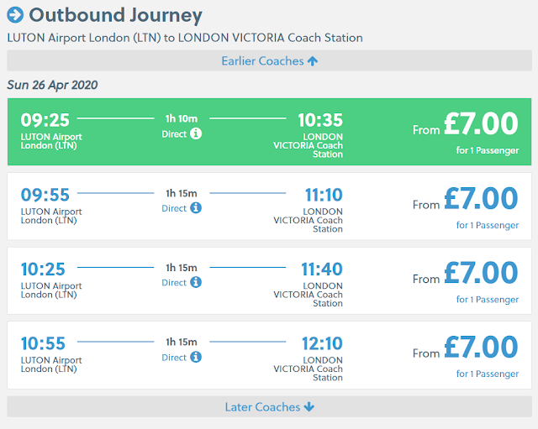The width and height of the screenshot is (538, 429).
Task: Click £7.00 price on 10:25 coach
Action: [481, 274]
